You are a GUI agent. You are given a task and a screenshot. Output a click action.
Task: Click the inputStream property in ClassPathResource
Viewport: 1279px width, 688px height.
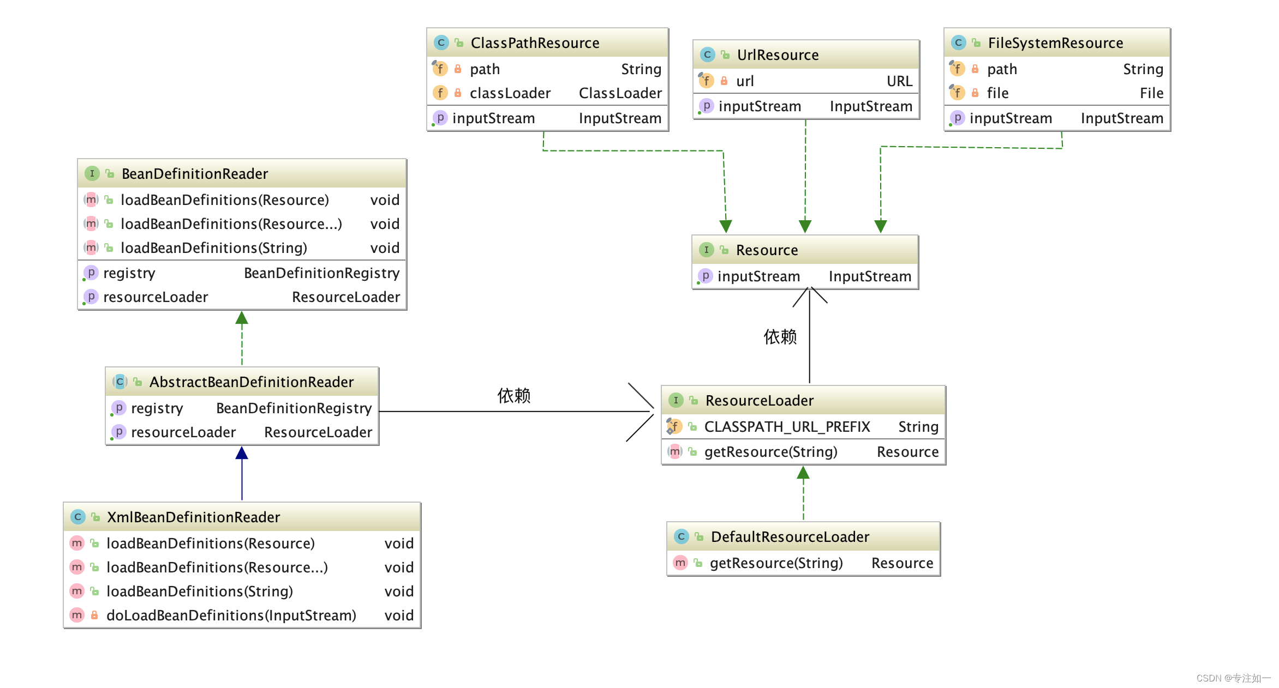(493, 118)
